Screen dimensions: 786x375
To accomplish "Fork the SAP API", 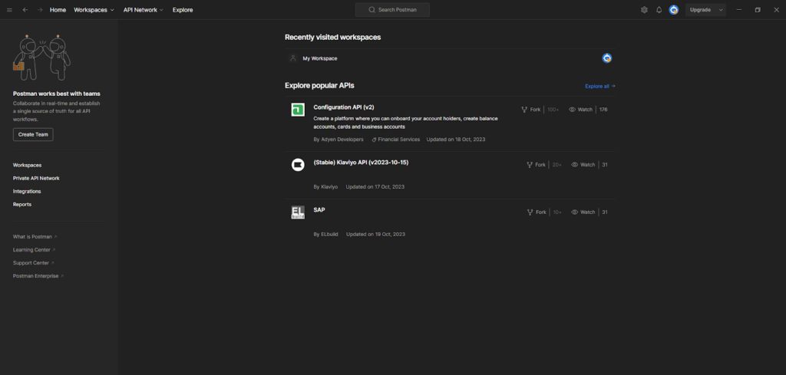I will point(537,212).
